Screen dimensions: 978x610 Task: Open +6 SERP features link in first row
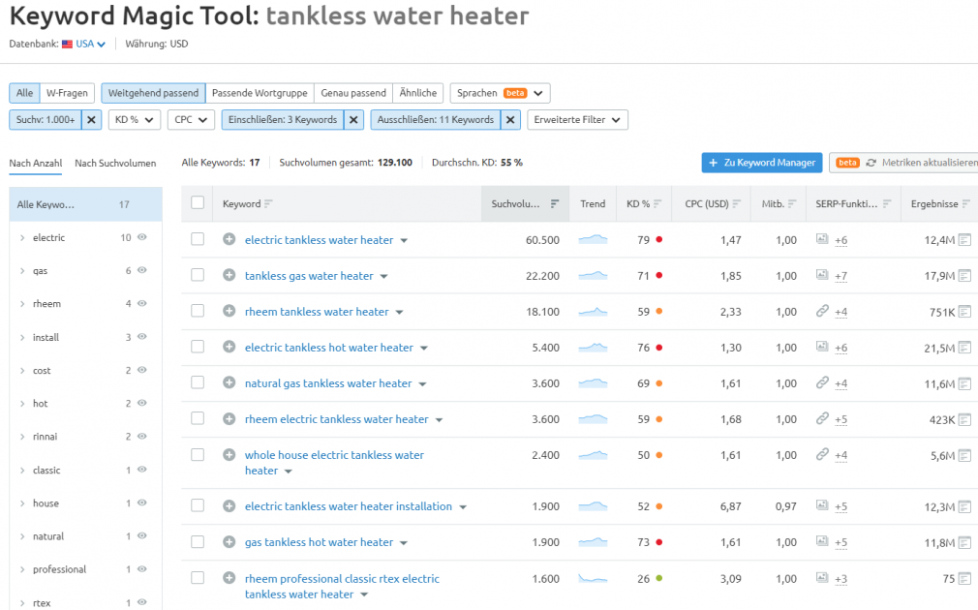840,240
